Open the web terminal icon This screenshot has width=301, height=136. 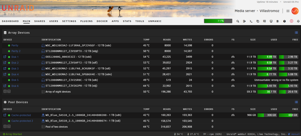251,21
